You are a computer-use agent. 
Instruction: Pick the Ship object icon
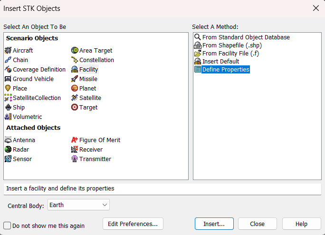(8, 107)
